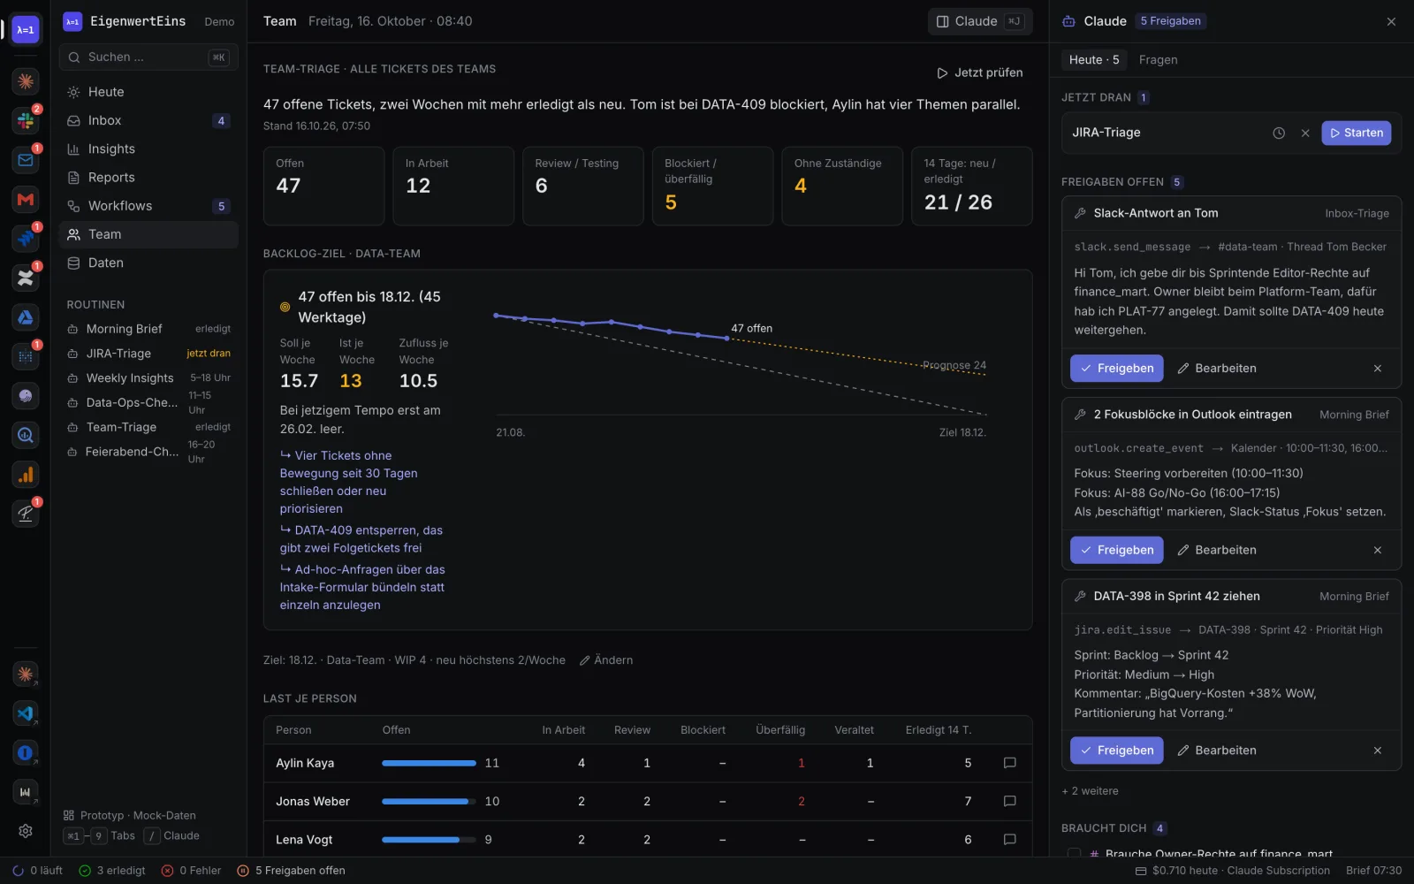Go to Reports in the sidebar
Screen dimensions: 1414x884
[148, 178]
